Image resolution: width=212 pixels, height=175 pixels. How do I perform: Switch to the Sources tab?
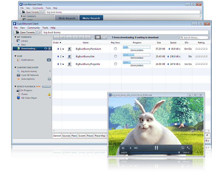click(66, 136)
